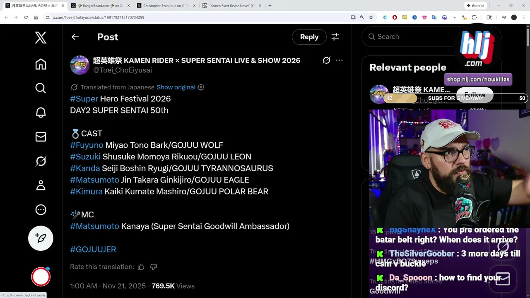The height and width of the screenshot is (298, 530).
Task: Open site information icon in address bar
Action: point(48,17)
